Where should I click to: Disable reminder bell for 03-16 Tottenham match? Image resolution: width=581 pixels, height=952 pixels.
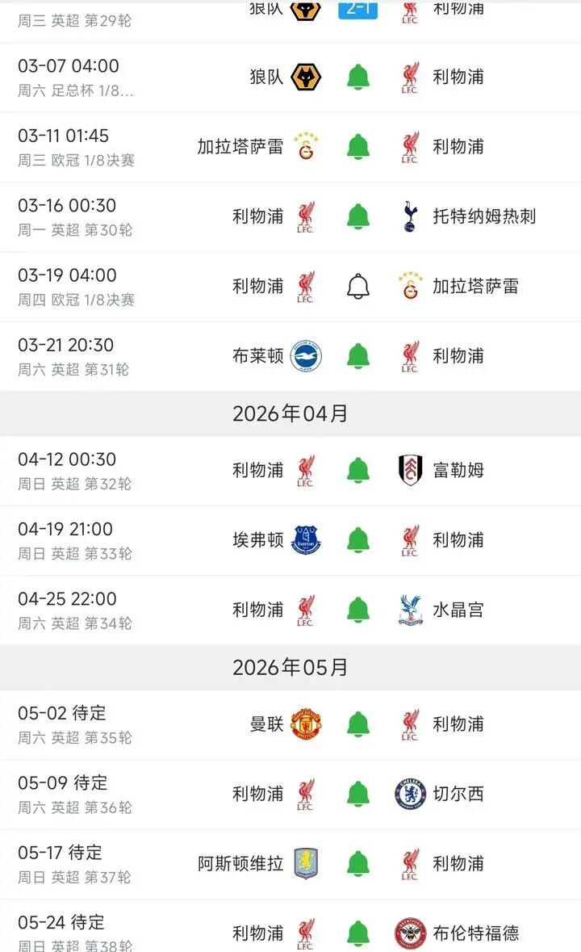358,216
